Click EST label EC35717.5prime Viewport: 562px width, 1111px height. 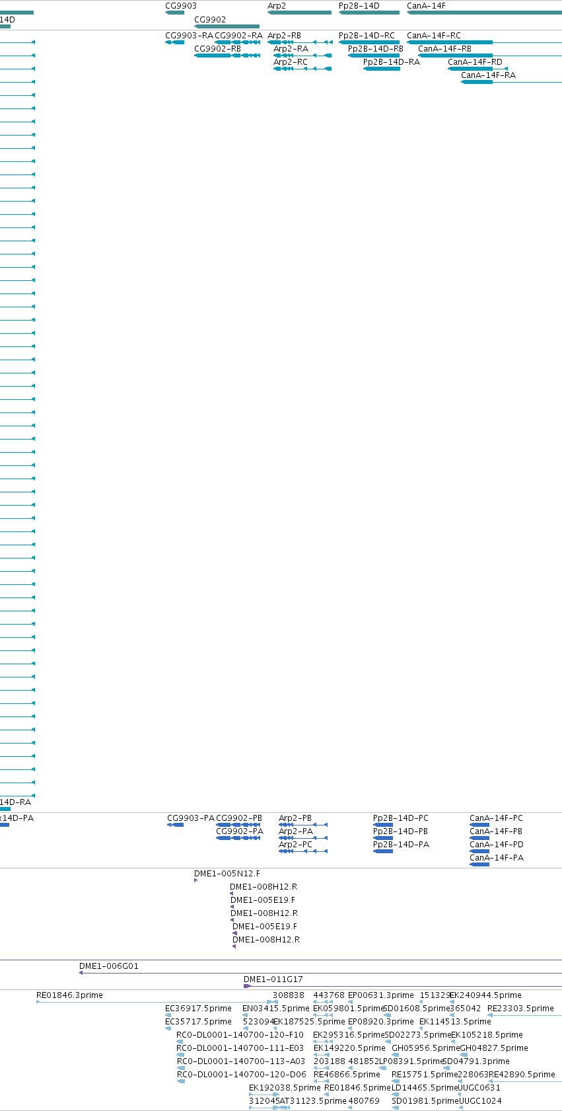[x=198, y=1022]
